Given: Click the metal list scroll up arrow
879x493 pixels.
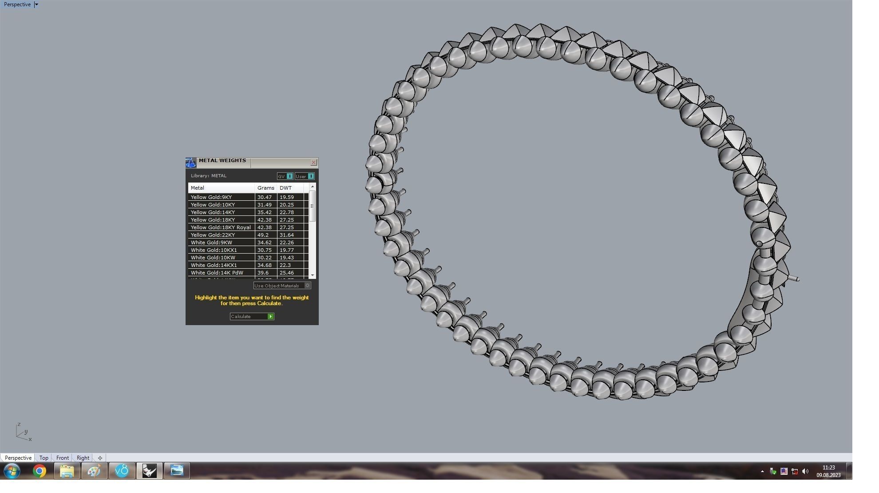Looking at the screenshot, I should tap(313, 187).
